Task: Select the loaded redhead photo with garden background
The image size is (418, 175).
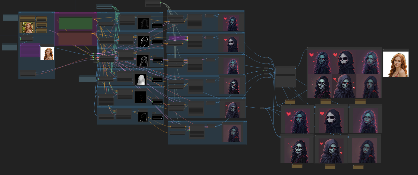Action: [x=27, y=27]
